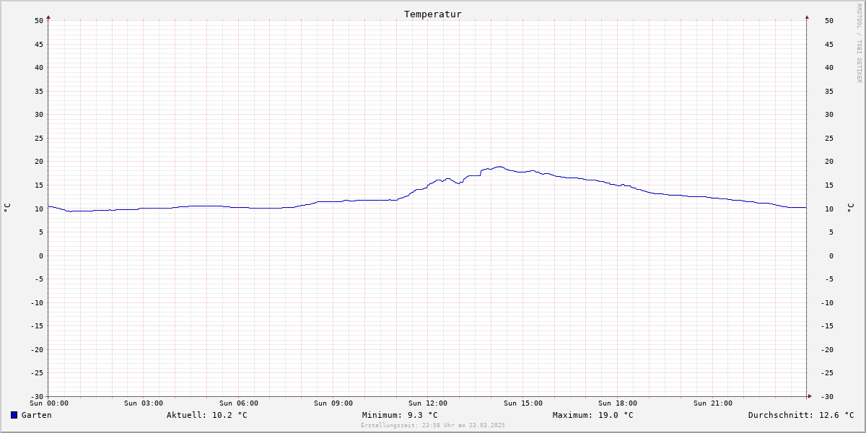Click the blue Garten legend color square

[14, 415]
